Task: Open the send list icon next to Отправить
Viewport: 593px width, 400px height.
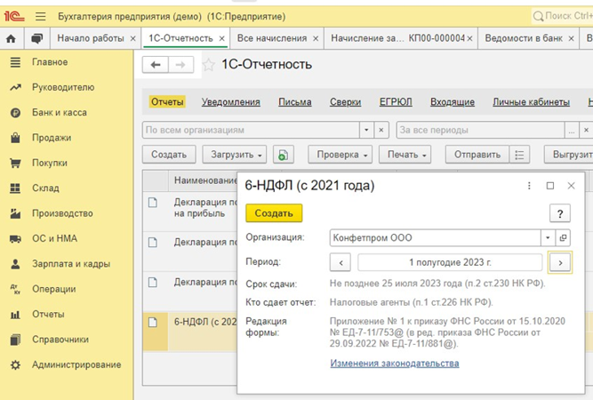Action: pos(519,155)
